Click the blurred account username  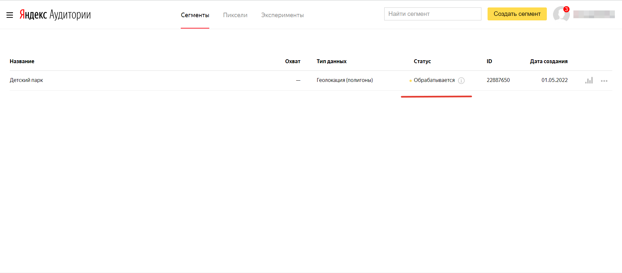(594, 14)
